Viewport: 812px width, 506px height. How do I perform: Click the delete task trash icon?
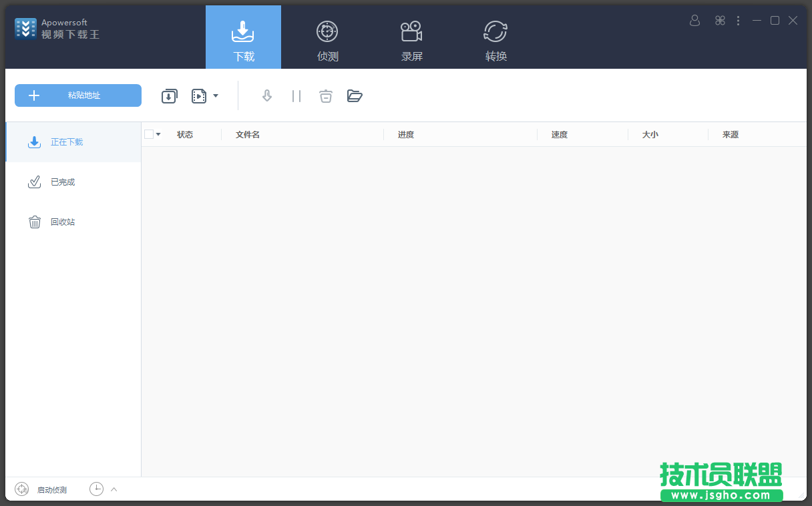(x=325, y=96)
